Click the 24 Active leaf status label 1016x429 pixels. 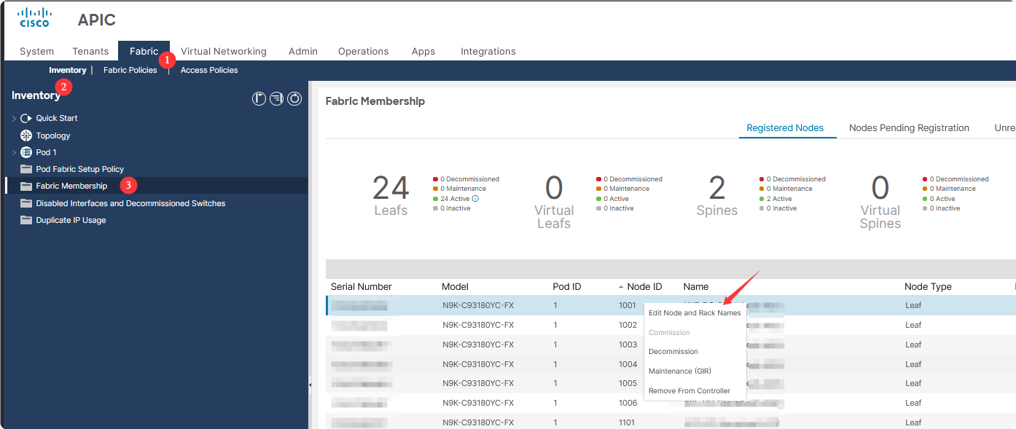click(x=455, y=198)
